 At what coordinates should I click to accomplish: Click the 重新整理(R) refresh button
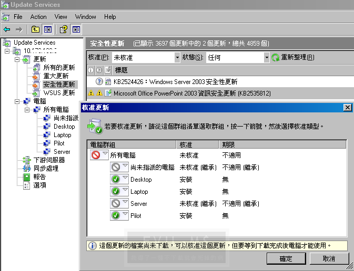click(293, 57)
